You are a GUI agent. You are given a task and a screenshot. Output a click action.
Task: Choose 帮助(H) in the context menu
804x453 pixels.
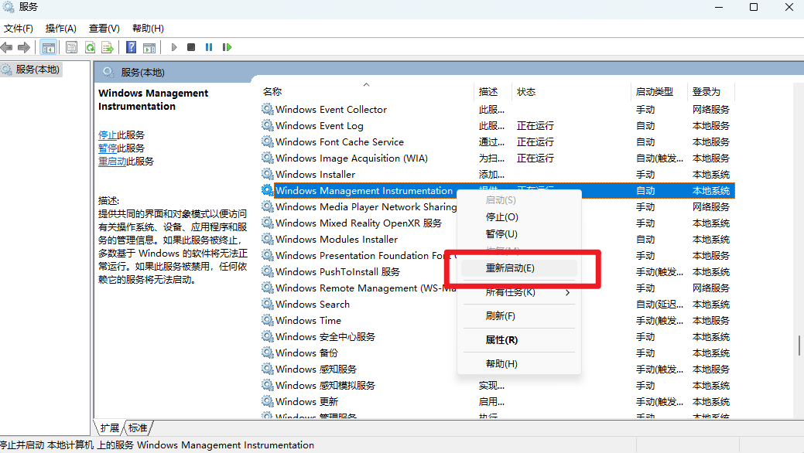click(519, 364)
